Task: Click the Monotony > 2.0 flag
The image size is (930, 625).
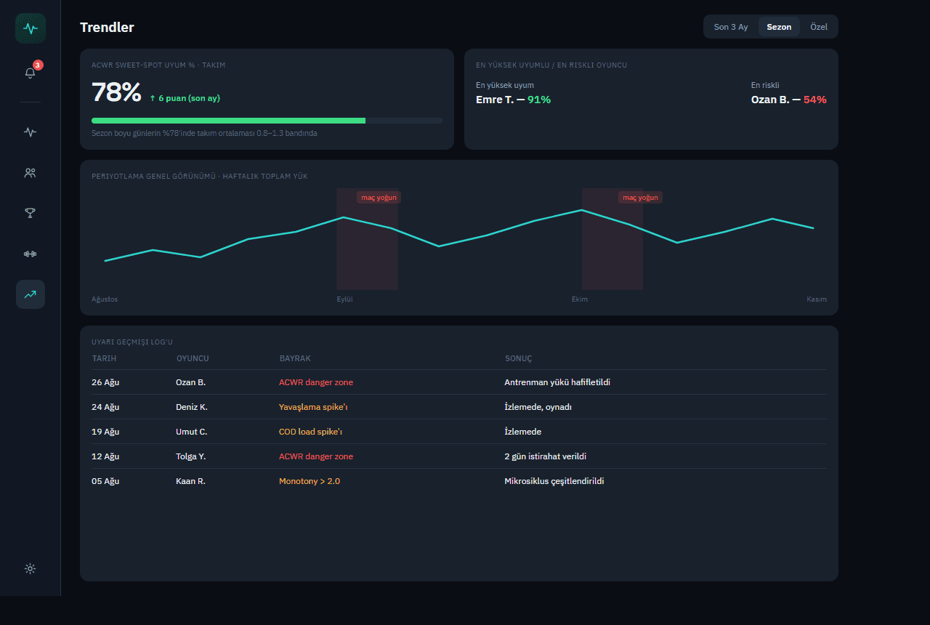Action: pyautogui.click(x=310, y=481)
